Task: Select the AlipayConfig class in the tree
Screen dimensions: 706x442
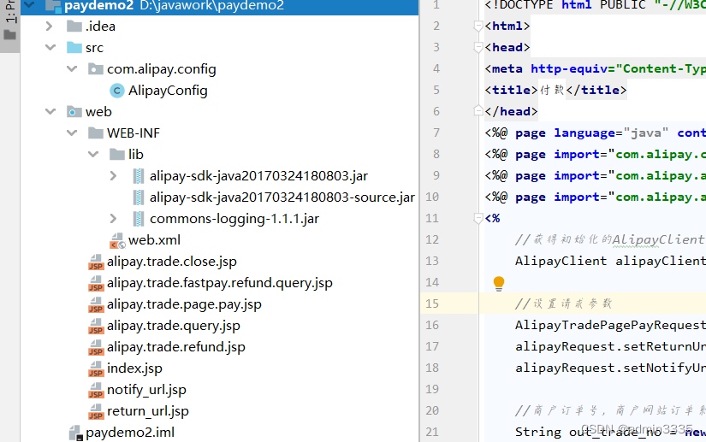Action: 168,91
